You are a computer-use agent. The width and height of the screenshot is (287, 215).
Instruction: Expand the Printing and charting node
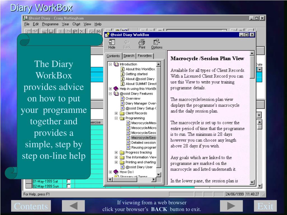[x=116, y=162]
